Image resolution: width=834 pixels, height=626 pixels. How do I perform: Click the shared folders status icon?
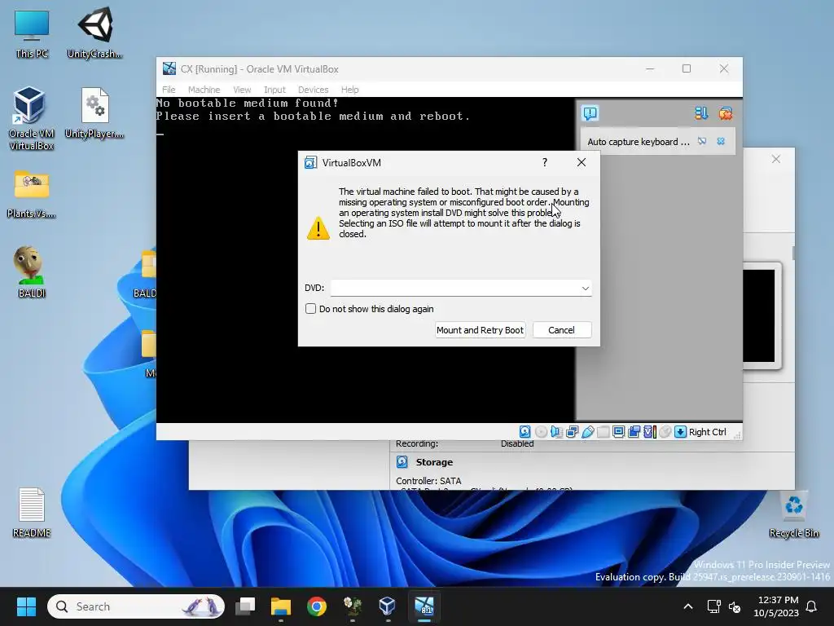coord(604,432)
